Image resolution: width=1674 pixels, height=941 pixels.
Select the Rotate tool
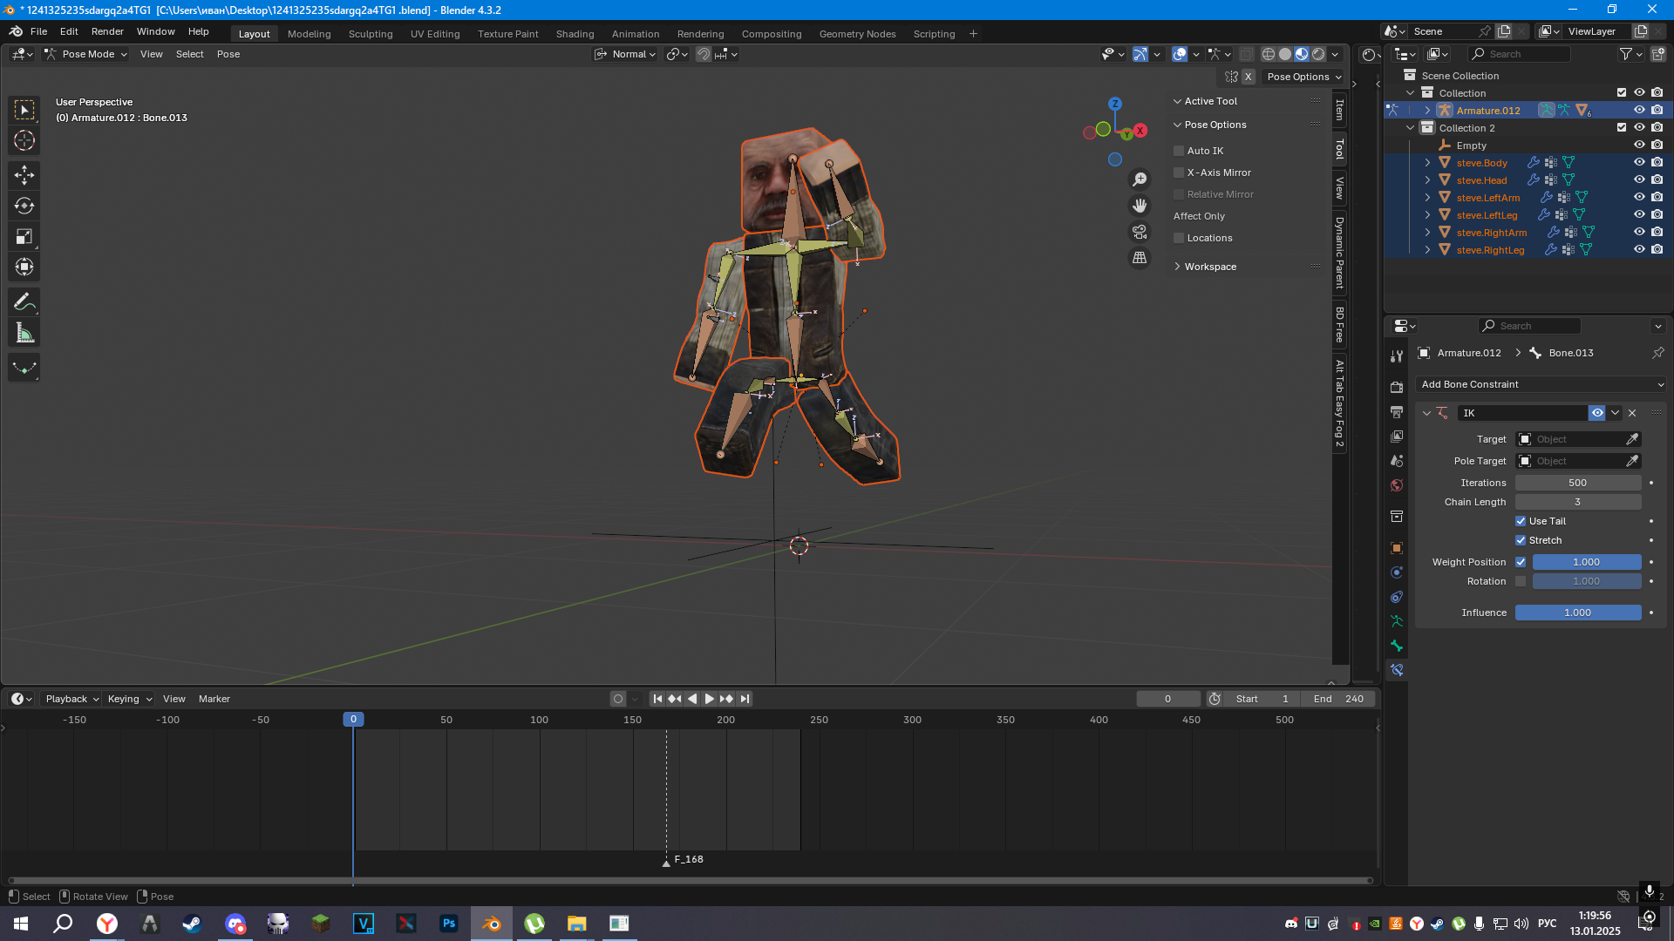coord(24,206)
